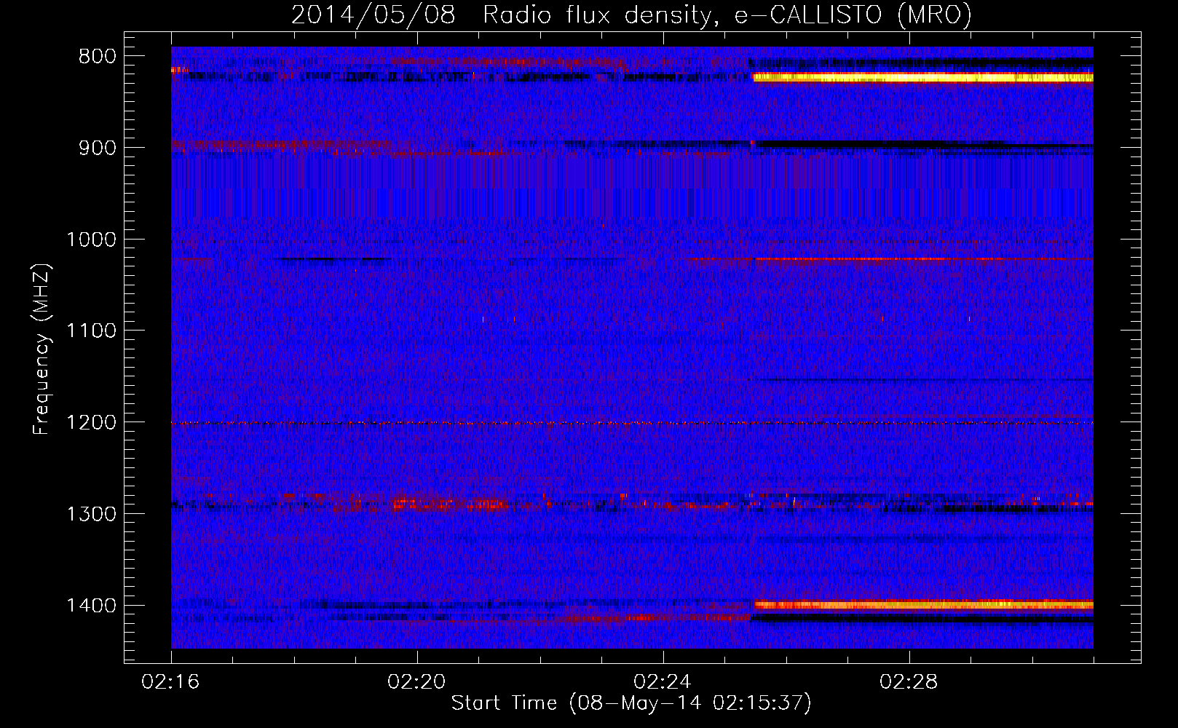Select the 1000 frequency tick label

coord(91,240)
